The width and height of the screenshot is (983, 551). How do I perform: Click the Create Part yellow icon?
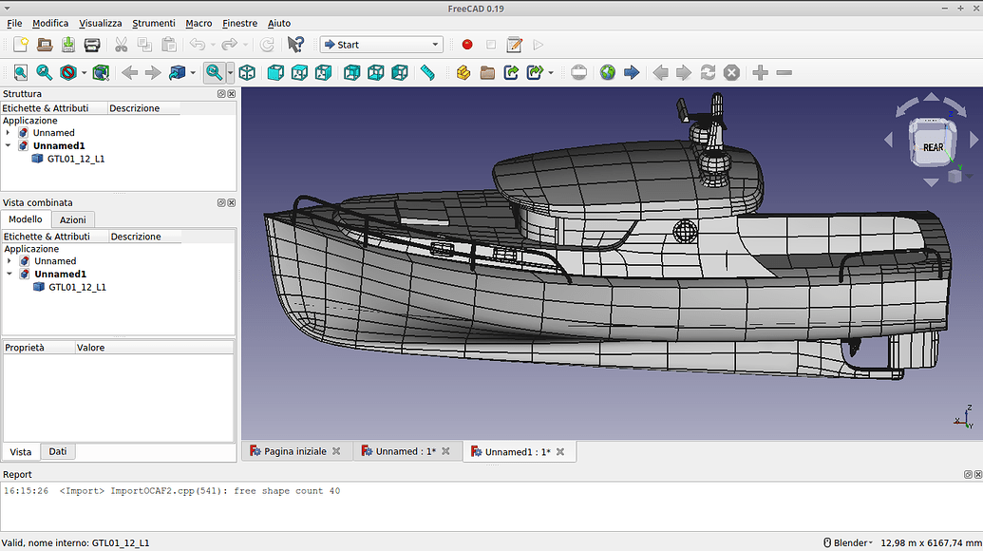pos(463,73)
